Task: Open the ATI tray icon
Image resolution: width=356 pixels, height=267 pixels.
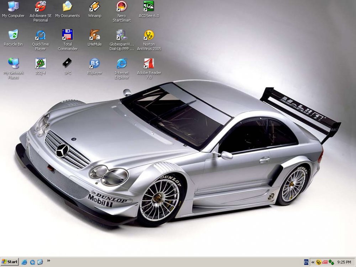Action: point(325,262)
